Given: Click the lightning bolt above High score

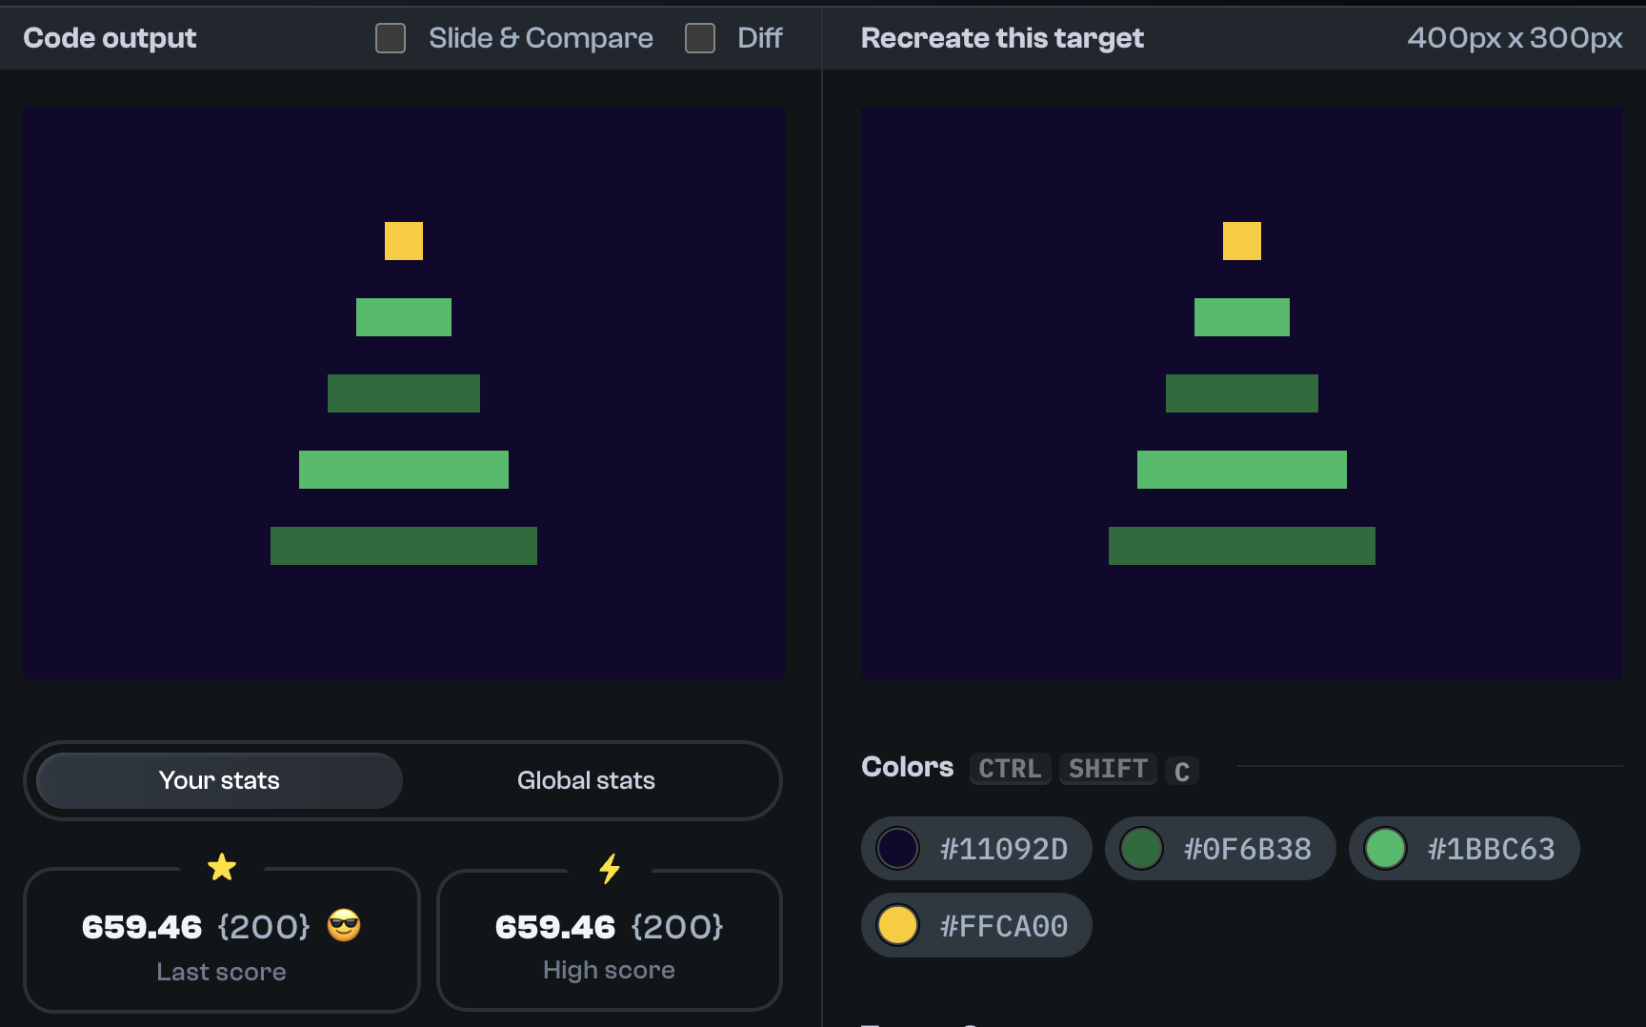Looking at the screenshot, I should pos(609,867).
